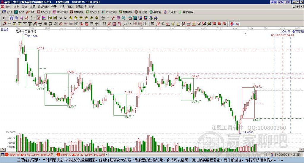Click the 50.1000 high price label
The width and height of the screenshot is (304, 163).
pyautogui.click(x=32, y=36)
